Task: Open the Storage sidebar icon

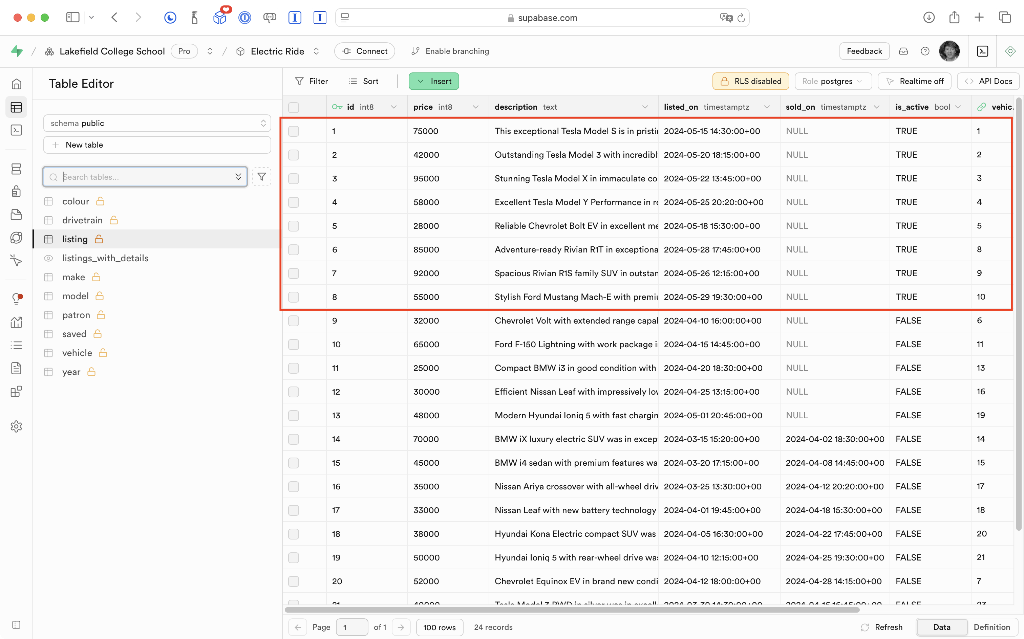Action: pos(16,215)
